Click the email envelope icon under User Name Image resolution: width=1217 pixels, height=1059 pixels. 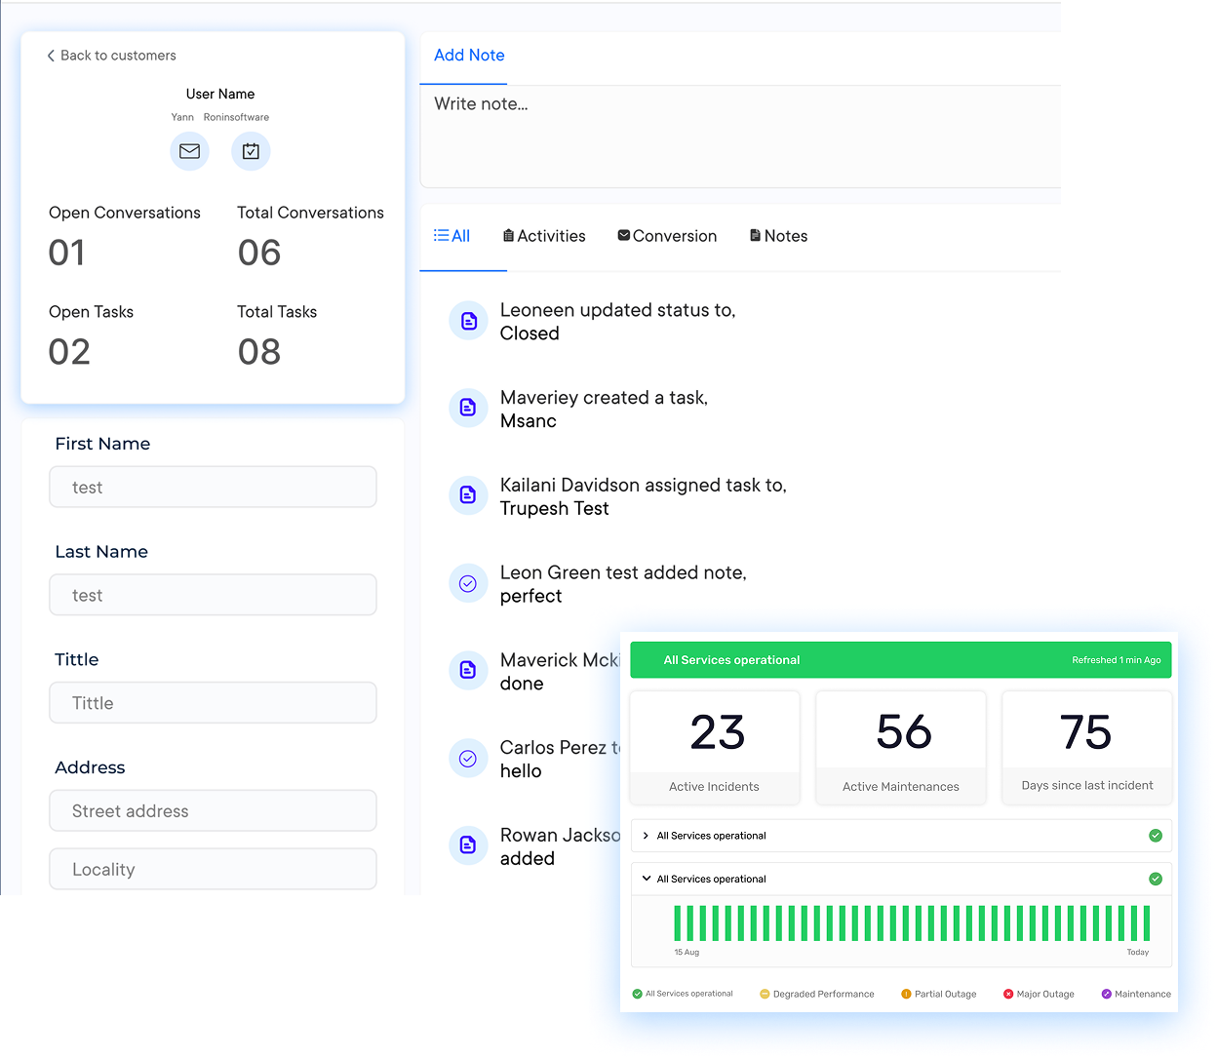(189, 151)
